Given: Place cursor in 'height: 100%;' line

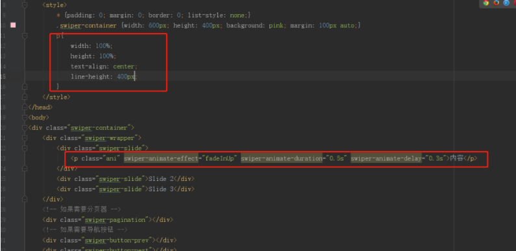Looking at the screenshot, I should coord(93,56).
